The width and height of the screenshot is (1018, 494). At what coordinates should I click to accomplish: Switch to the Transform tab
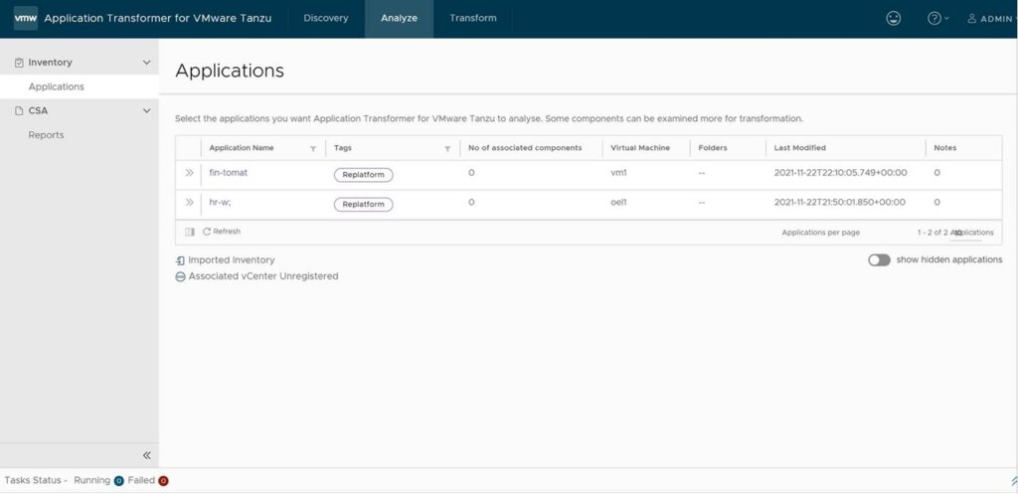(472, 18)
